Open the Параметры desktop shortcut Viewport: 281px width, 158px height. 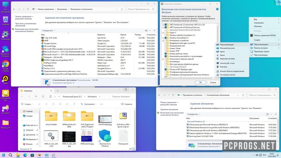pos(5,35)
